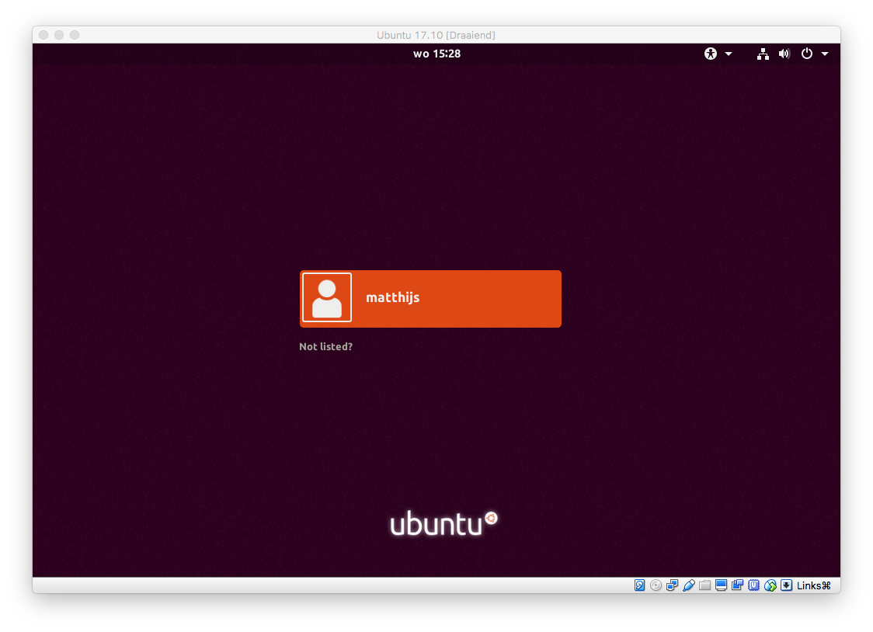Open the clock showing wo 15:28

436,54
